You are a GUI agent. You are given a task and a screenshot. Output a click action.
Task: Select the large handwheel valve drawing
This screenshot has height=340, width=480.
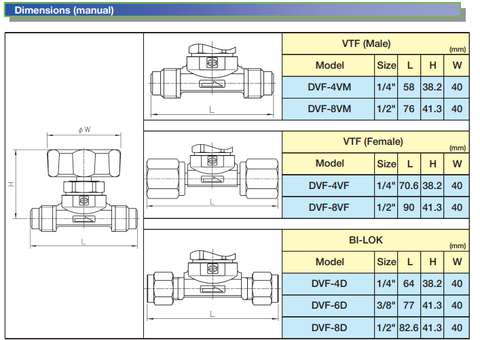pos(75,187)
